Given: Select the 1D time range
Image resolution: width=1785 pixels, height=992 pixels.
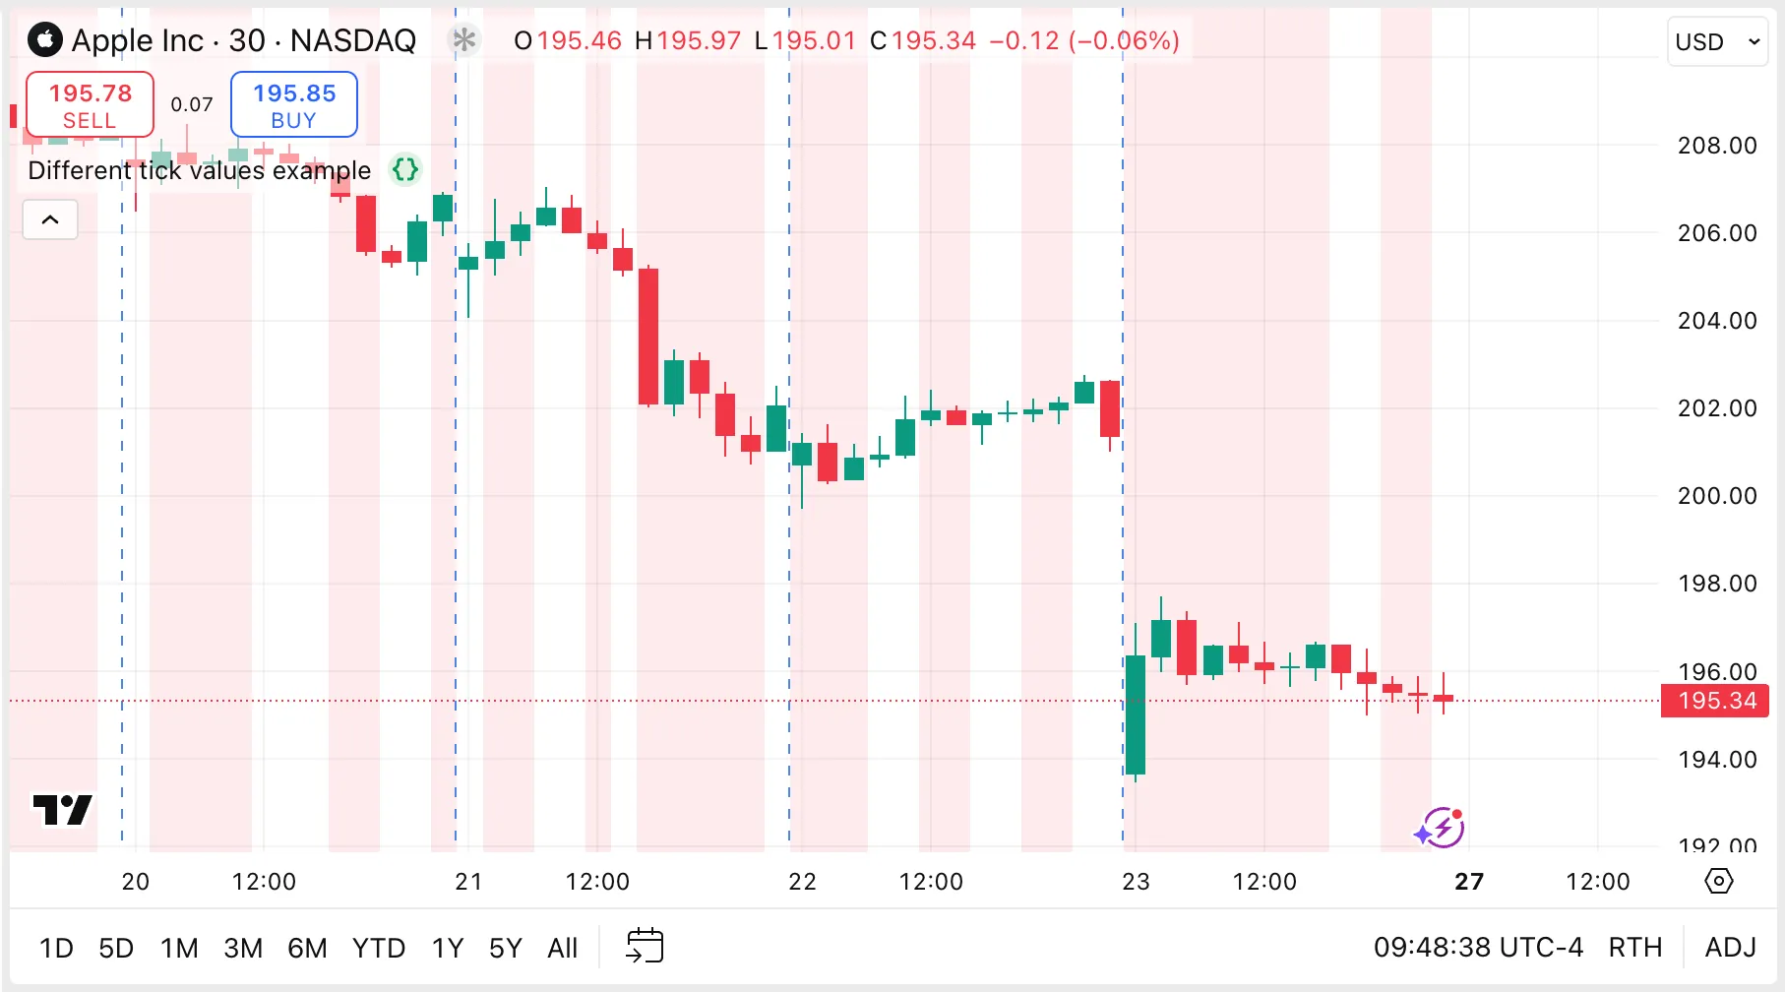Looking at the screenshot, I should tap(56, 949).
